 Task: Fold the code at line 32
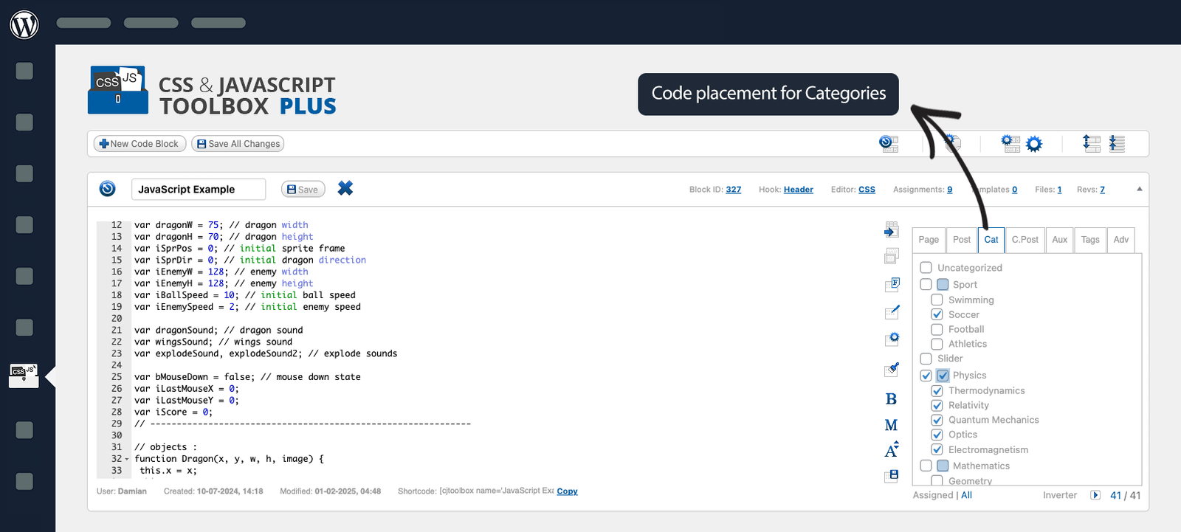[127, 459]
